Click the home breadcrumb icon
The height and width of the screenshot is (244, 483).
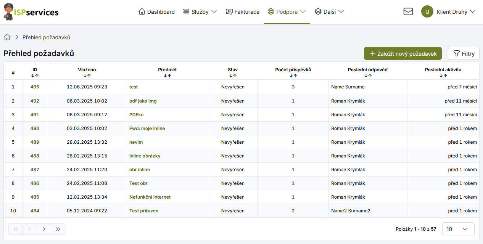pyautogui.click(x=7, y=37)
